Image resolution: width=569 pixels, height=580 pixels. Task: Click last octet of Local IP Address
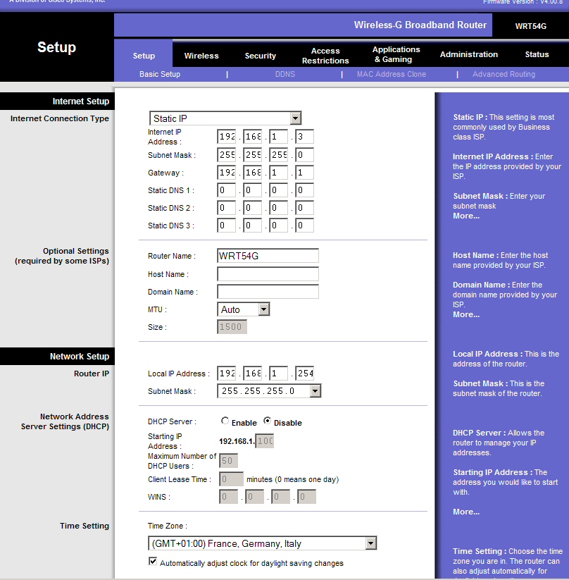click(305, 374)
